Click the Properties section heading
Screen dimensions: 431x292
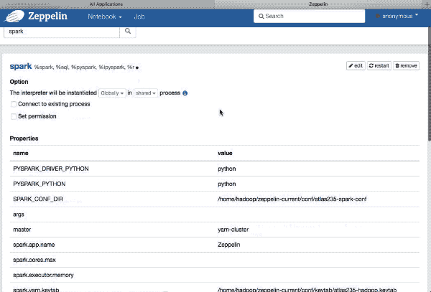coord(24,138)
